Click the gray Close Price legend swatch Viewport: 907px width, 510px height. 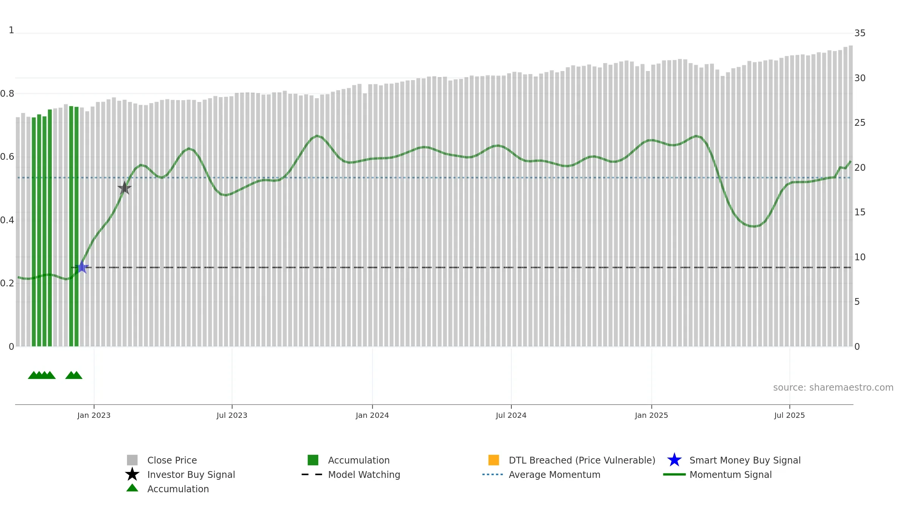click(x=132, y=460)
